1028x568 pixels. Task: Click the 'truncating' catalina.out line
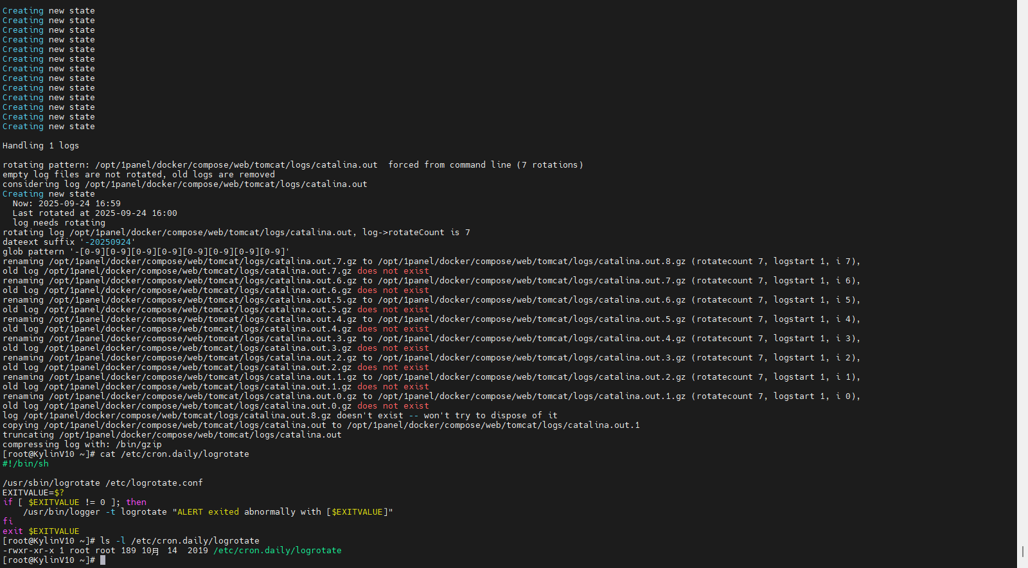(x=172, y=435)
